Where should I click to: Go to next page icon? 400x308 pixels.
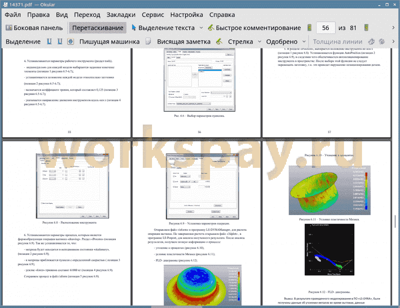click(x=366, y=28)
